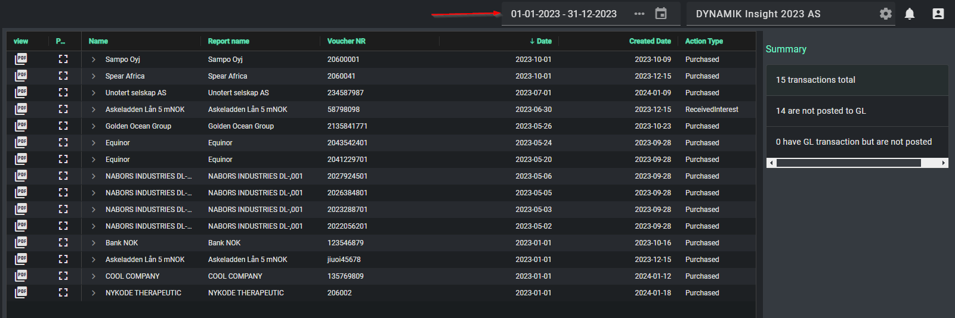Sort by Voucher NR column header
The image size is (955, 318).
pos(346,41)
